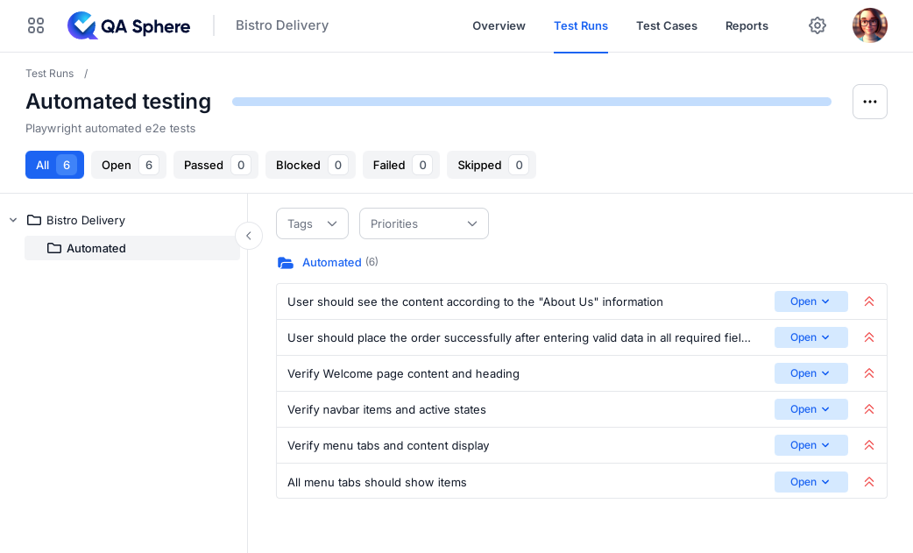
Task: Collapse the Bistro Delivery tree node
Action: (x=12, y=220)
